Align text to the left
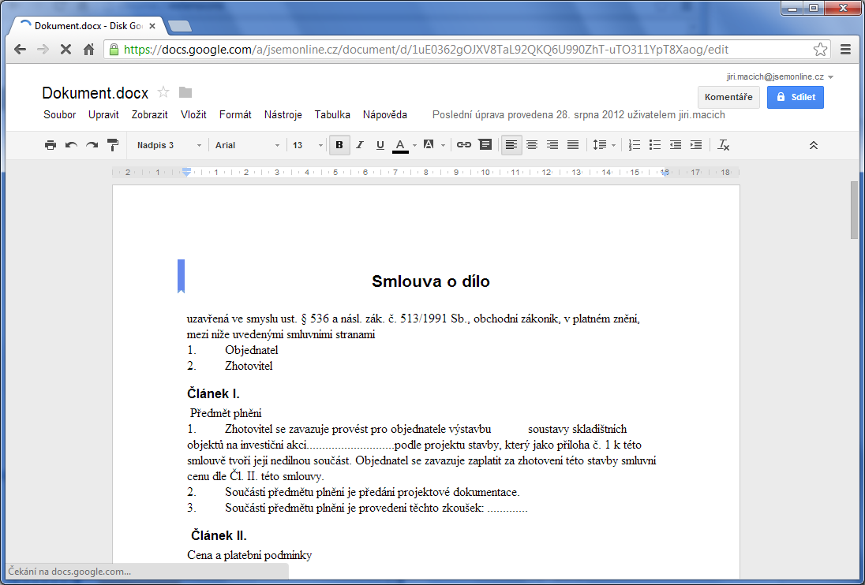 coord(511,145)
